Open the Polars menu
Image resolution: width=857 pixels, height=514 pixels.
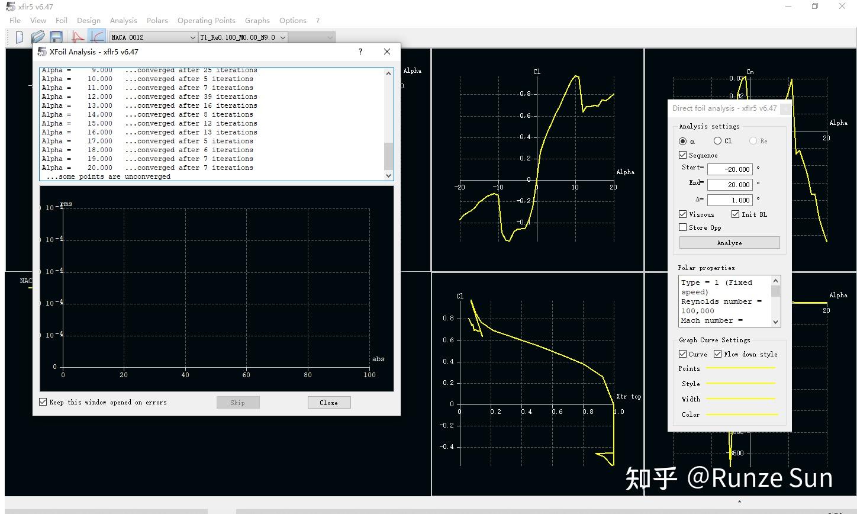157,20
